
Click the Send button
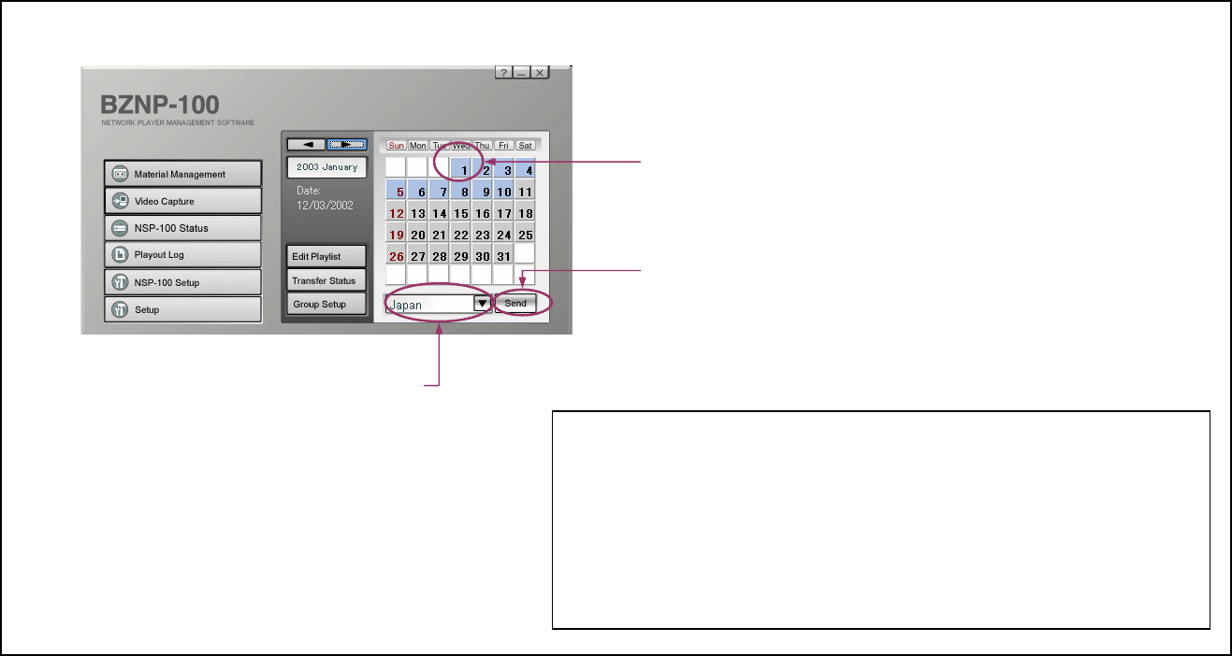point(515,304)
